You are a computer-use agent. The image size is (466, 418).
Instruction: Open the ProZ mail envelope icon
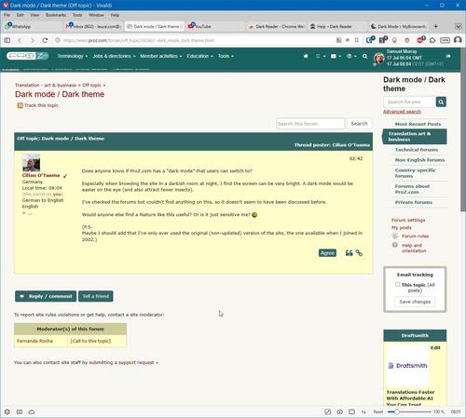click(x=334, y=56)
